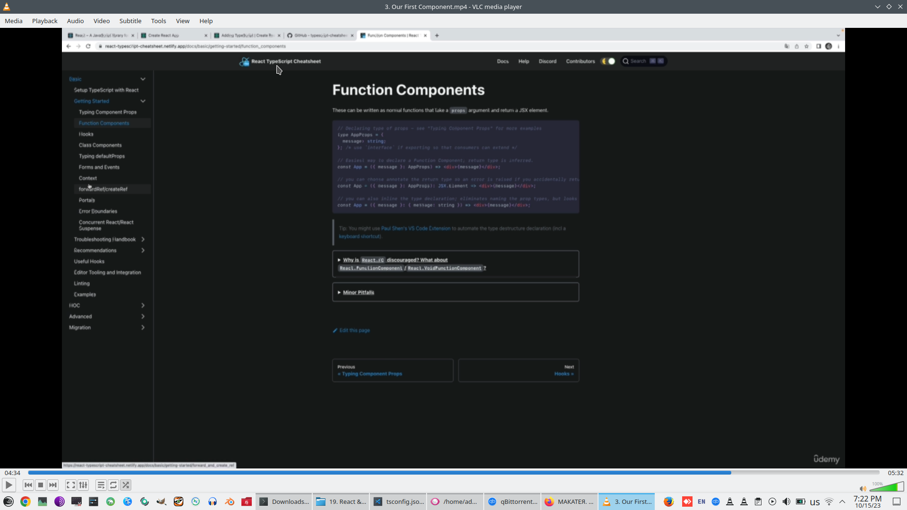Viewport: 907px width, 510px height.
Task: Toggle random shuffle playback
Action: (x=126, y=485)
